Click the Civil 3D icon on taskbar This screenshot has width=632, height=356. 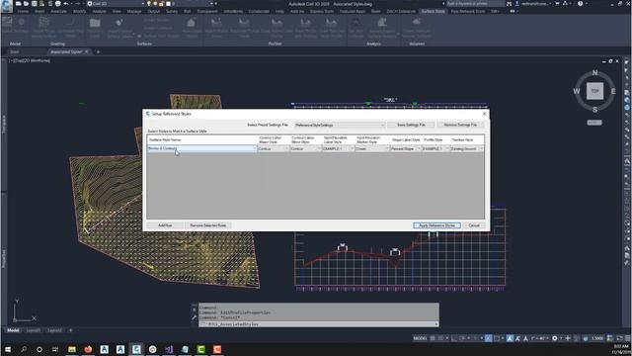pos(136,349)
